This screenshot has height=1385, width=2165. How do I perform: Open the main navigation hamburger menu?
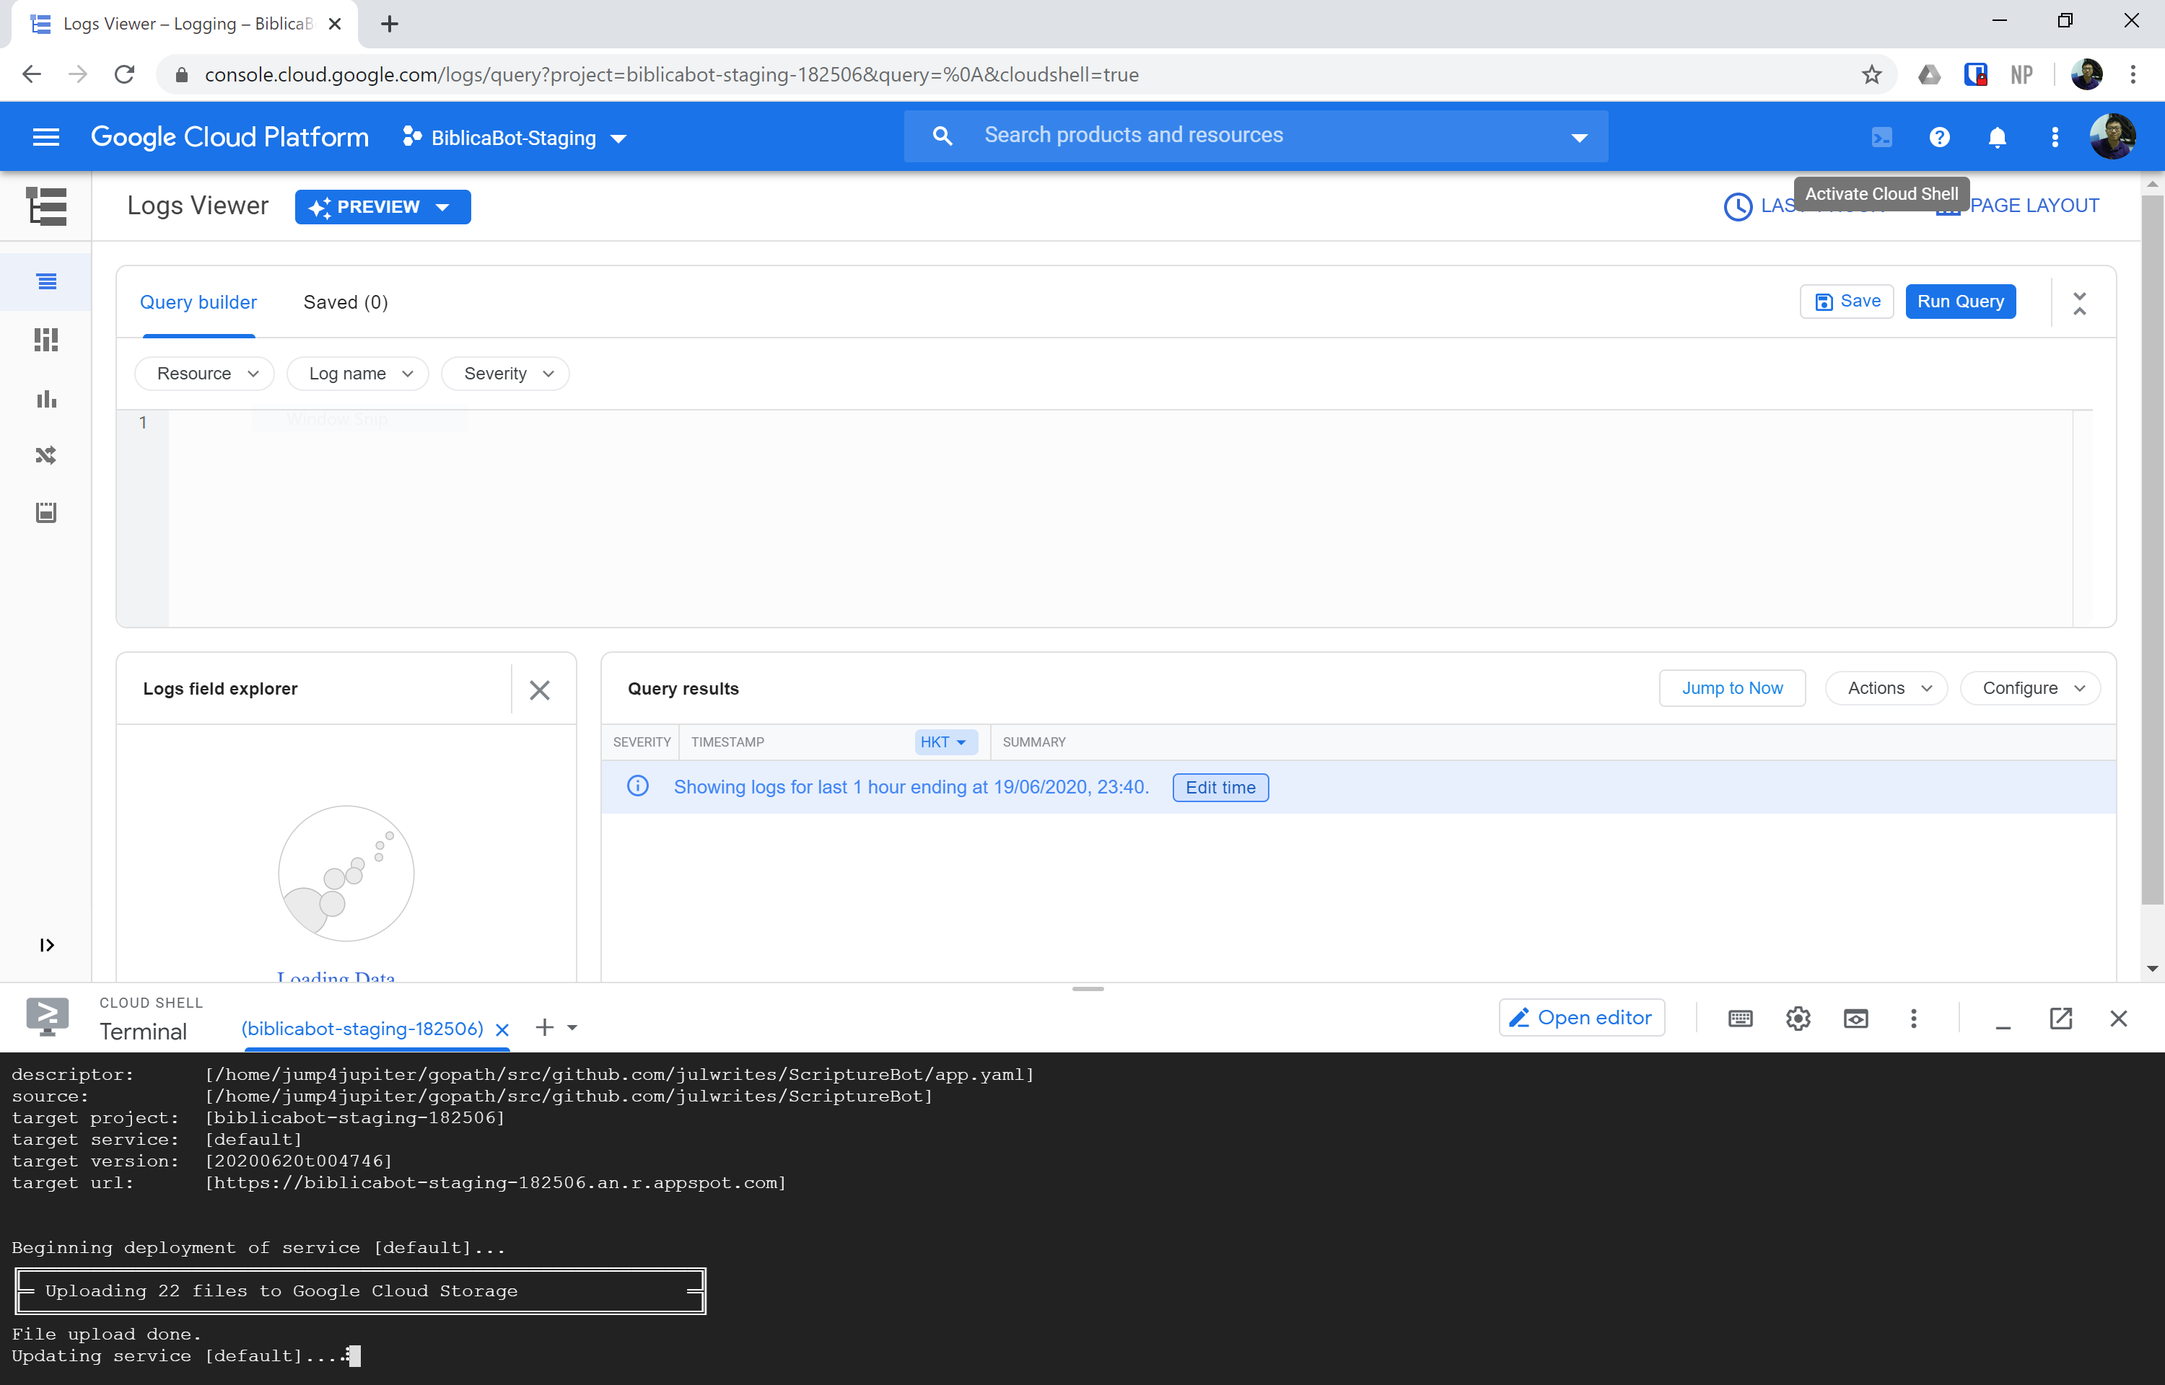pos(46,138)
